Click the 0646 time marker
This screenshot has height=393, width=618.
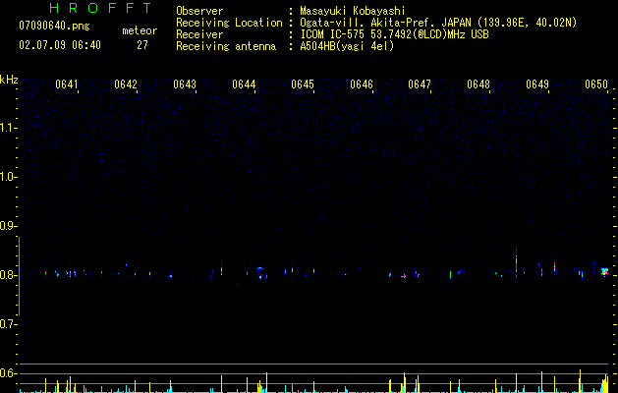[362, 84]
